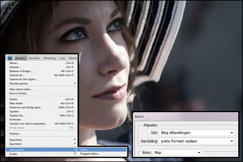This screenshot has height=162, width=243.
Task: Choose Druppel maken... submenu item
Action: (90, 154)
